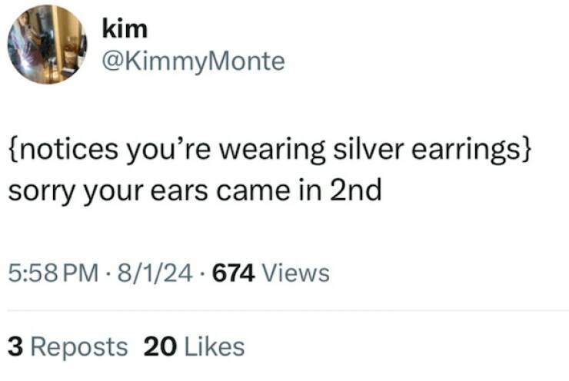Click the word "2nd" in the tweet
This screenshot has width=569, height=381.
coord(355,190)
